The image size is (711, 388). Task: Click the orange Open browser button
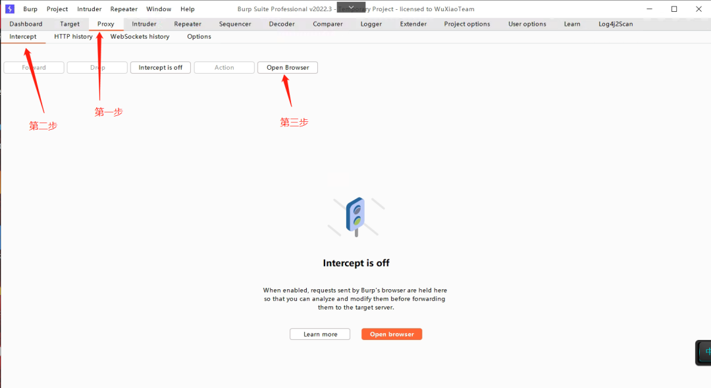(392, 335)
